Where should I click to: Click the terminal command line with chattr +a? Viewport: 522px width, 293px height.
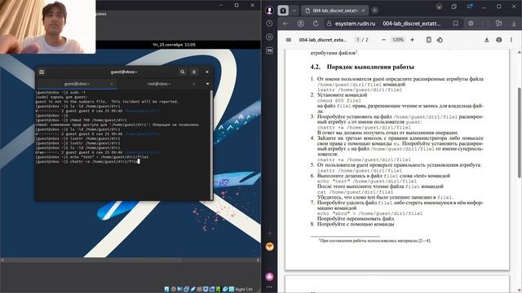point(88,161)
